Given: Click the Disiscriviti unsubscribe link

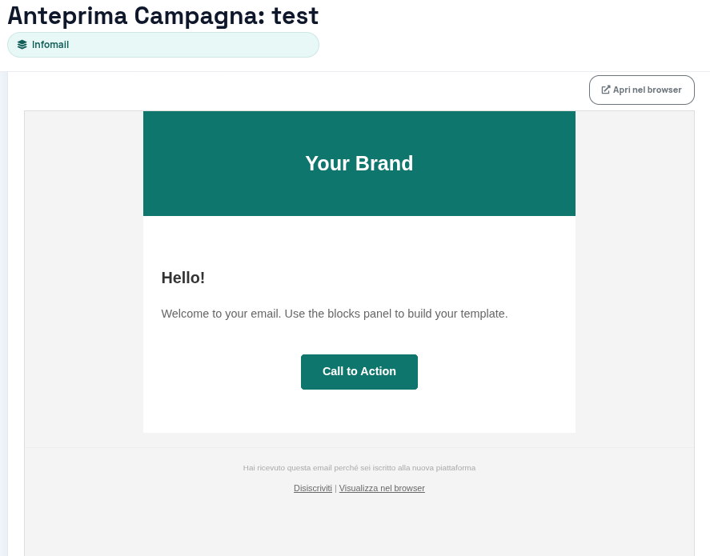Looking at the screenshot, I should click(312, 488).
